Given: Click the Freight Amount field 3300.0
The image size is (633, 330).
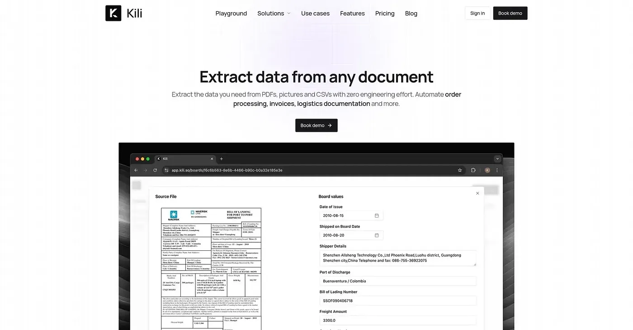Looking at the screenshot, I should tap(398, 320).
